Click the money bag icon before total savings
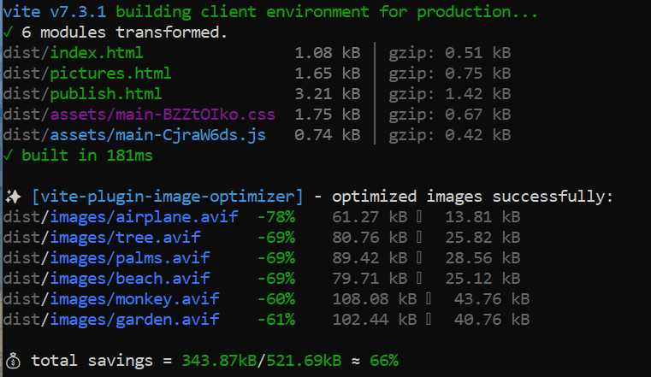This screenshot has height=377, width=651. (13, 361)
